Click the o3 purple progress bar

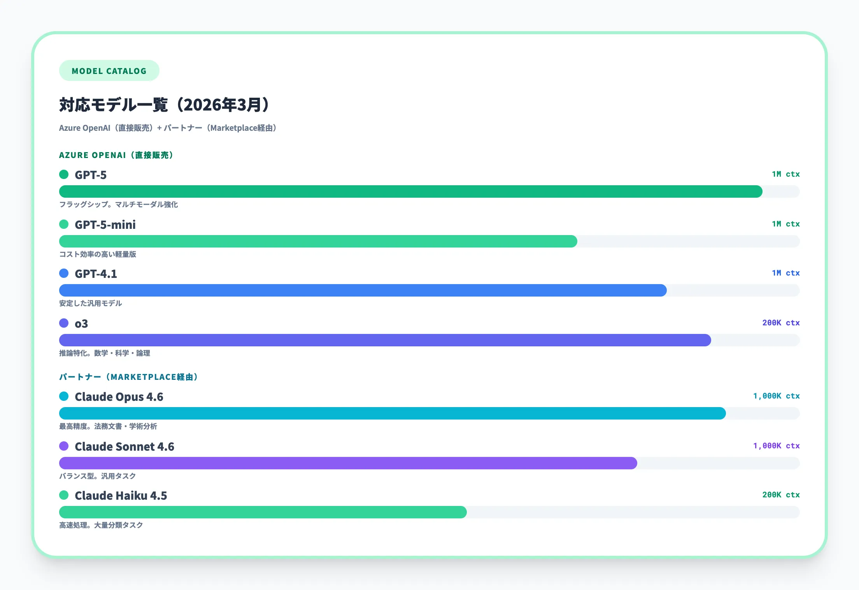click(385, 340)
